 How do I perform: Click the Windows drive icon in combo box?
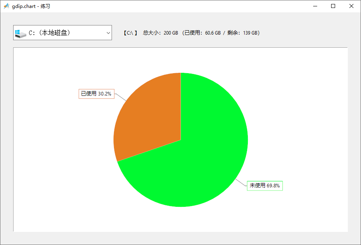(x=20, y=33)
